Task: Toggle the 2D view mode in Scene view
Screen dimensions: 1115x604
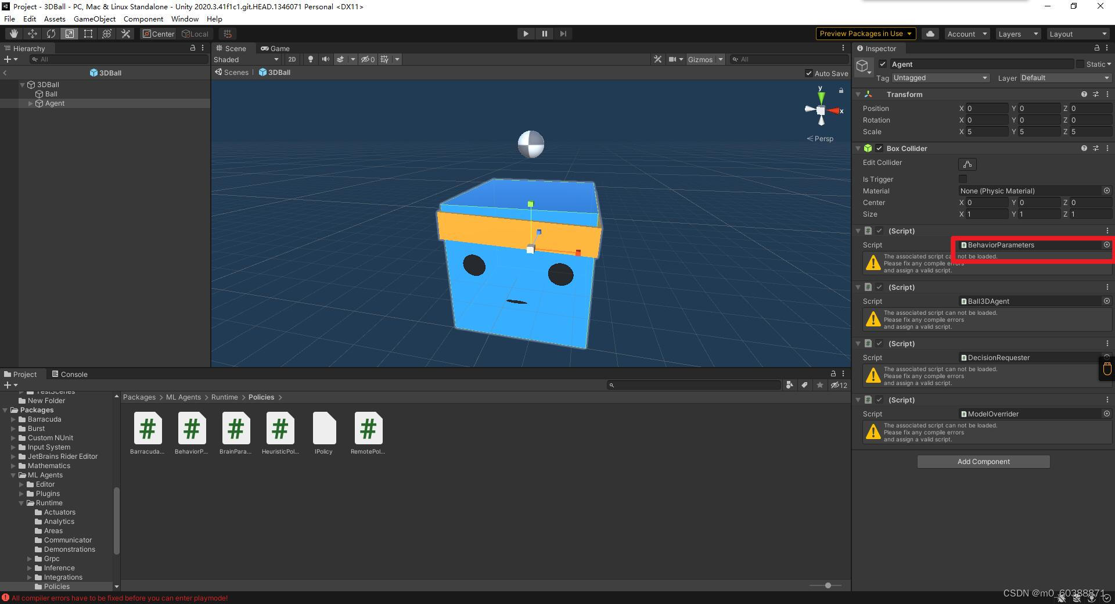Action: tap(292, 59)
